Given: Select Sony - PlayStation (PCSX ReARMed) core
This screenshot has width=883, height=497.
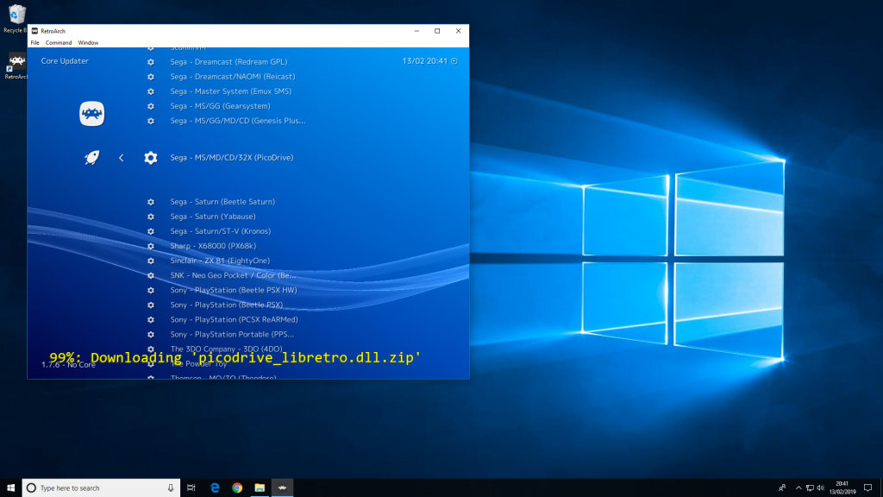Looking at the screenshot, I should point(235,319).
